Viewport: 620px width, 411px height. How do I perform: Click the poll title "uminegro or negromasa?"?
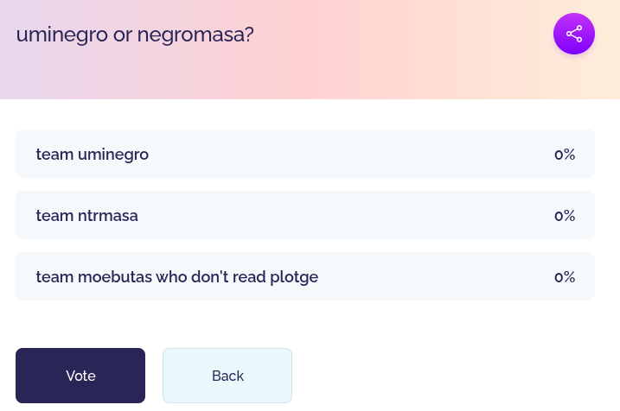[x=135, y=35]
